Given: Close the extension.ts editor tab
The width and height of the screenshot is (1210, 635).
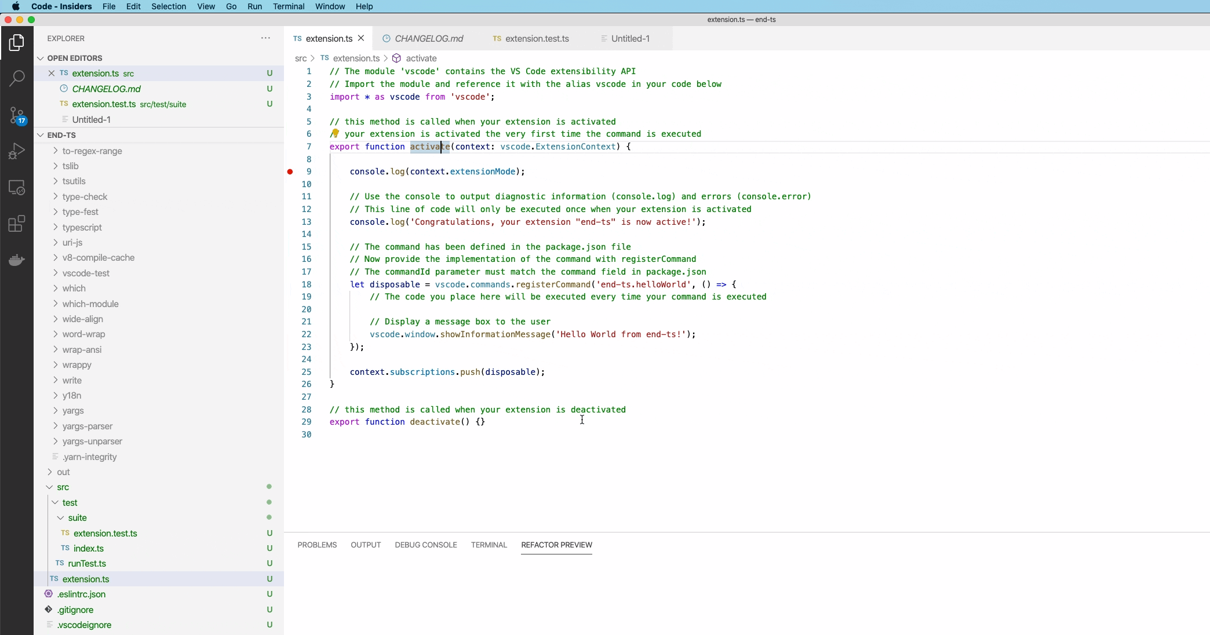Looking at the screenshot, I should [361, 38].
